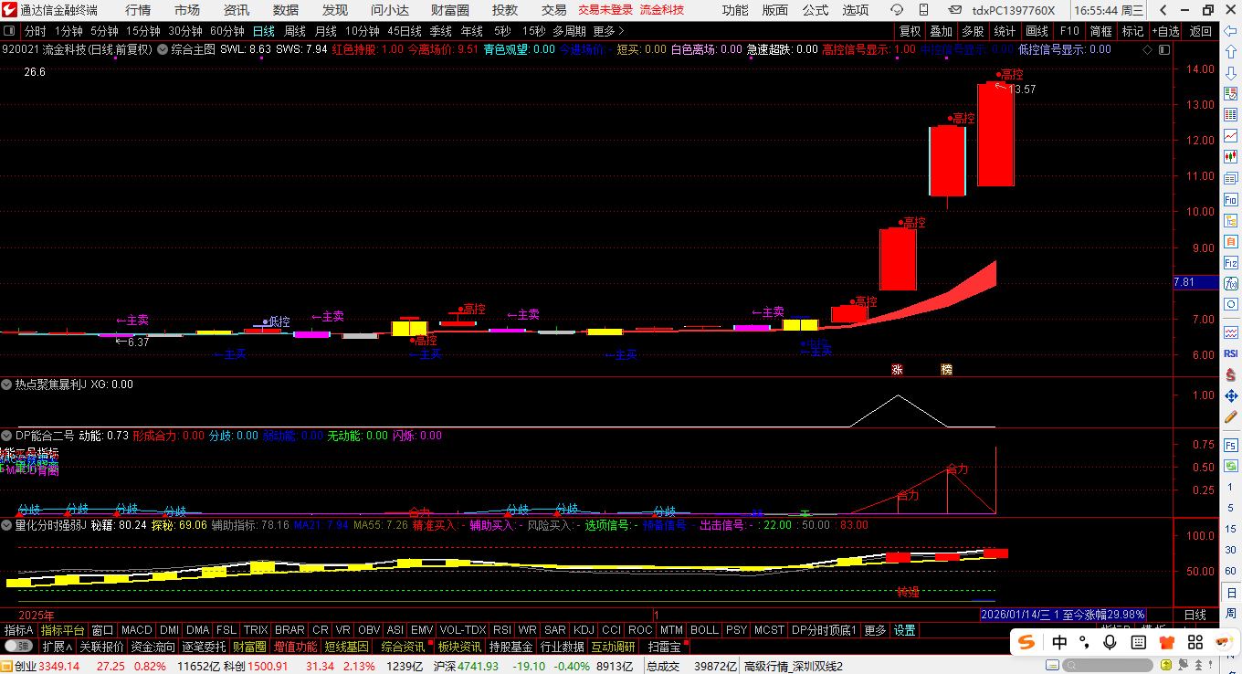Screen dimensions: 1242x674
Task: Click the 创业 index value 3349.14
Action: (x=59, y=666)
